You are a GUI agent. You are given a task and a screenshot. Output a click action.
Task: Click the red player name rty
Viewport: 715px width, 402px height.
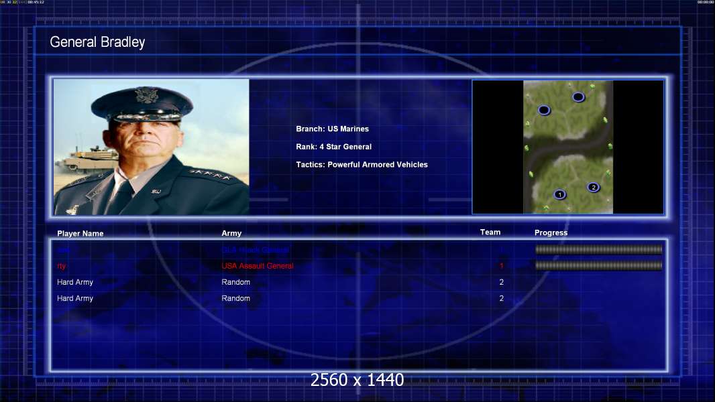point(62,266)
